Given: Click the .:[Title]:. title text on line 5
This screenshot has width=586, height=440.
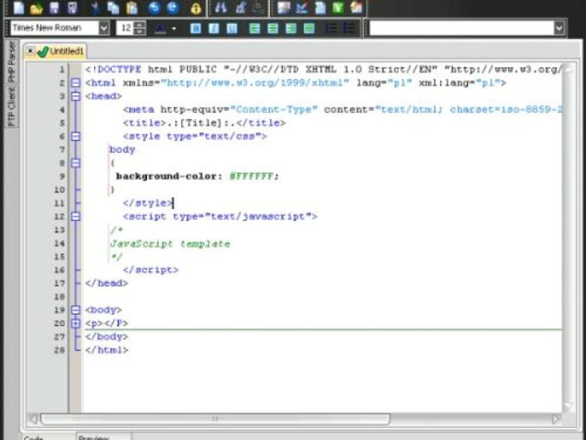Looking at the screenshot, I should (200, 123).
